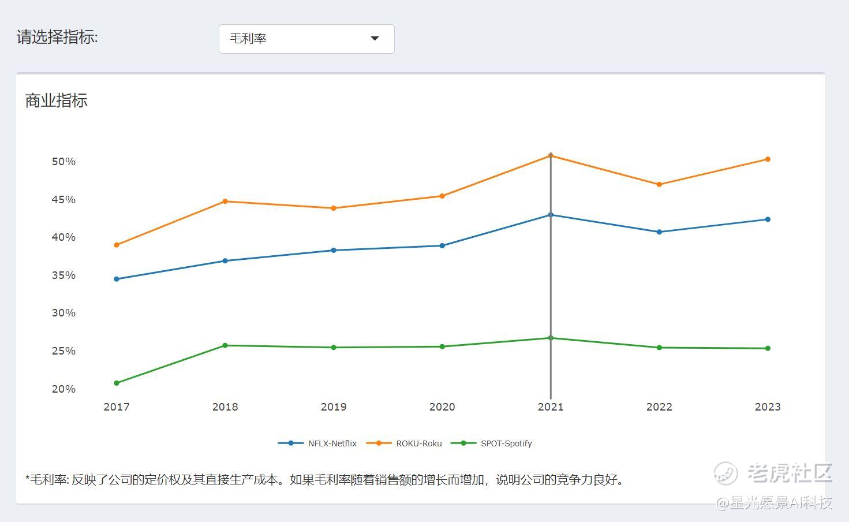The width and height of the screenshot is (849, 522).
Task: Click Netflix's 2018 data point
Action: [225, 261]
